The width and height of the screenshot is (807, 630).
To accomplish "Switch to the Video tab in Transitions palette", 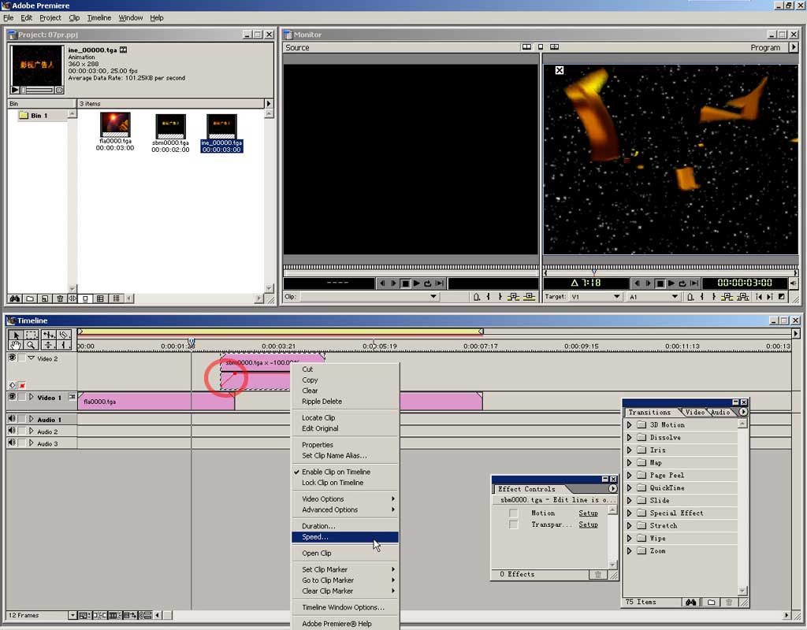I will [x=694, y=412].
